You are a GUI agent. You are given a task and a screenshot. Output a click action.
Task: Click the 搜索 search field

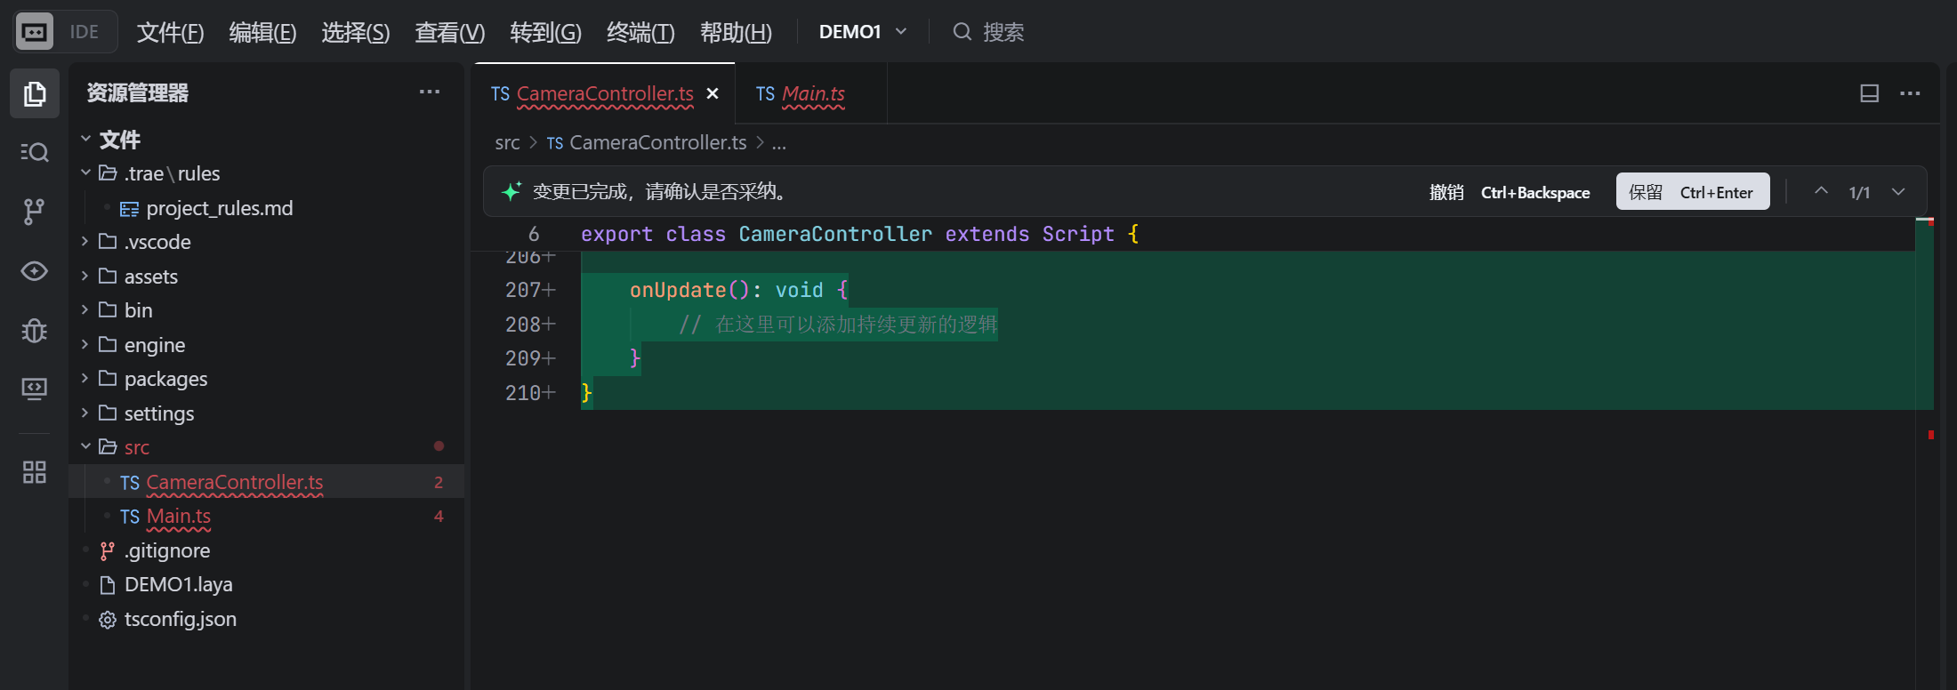tap(1003, 32)
